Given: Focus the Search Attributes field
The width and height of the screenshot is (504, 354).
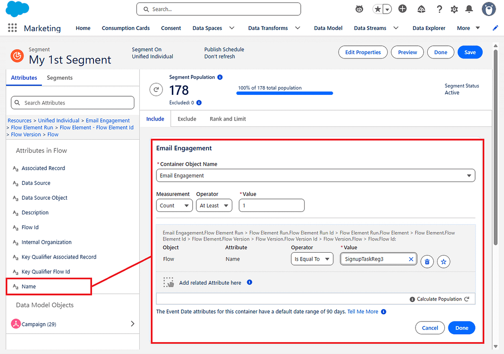Looking at the screenshot, I should pyautogui.click(x=73, y=103).
